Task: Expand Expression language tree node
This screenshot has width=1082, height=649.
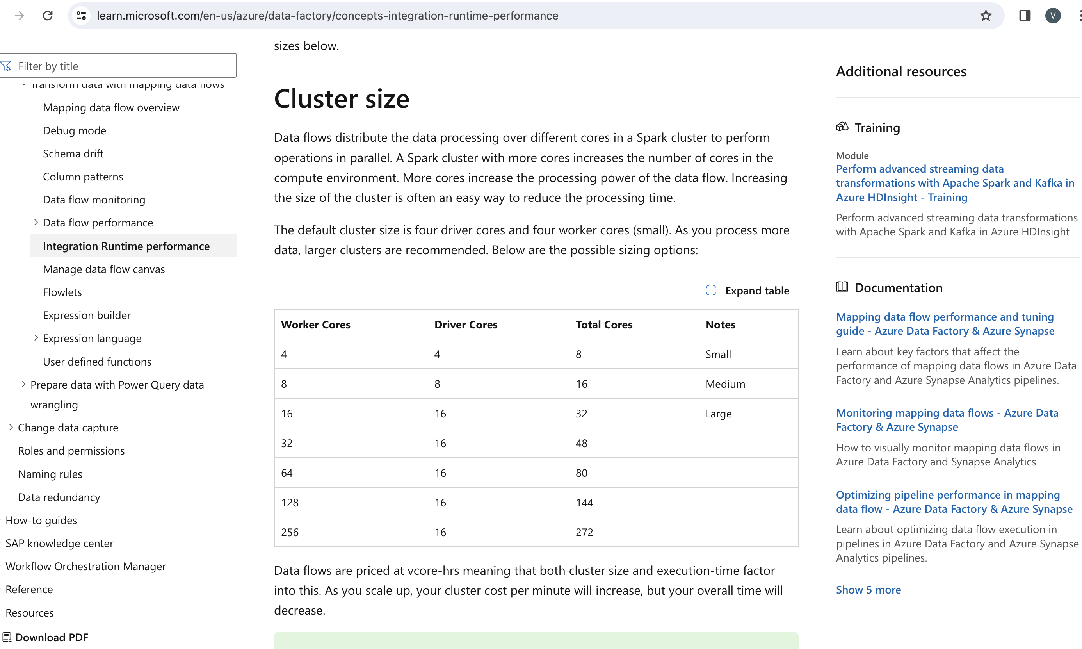Action: [x=36, y=338]
